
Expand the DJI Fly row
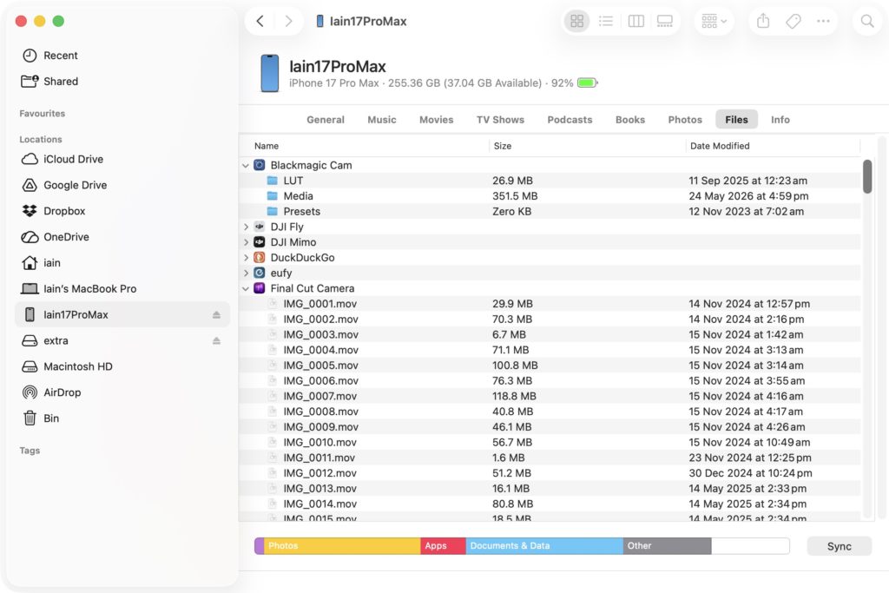click(246, 227)
